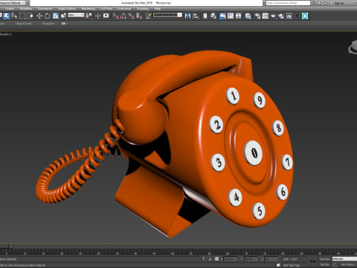Click the Z coordinate input field
The width and height of the screenshot is (357, 268).
271,259
